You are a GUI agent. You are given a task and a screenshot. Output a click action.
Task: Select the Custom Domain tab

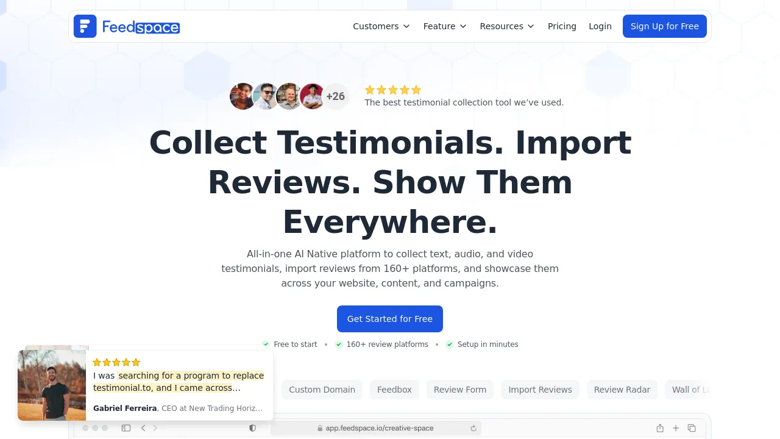coord(322,390)
